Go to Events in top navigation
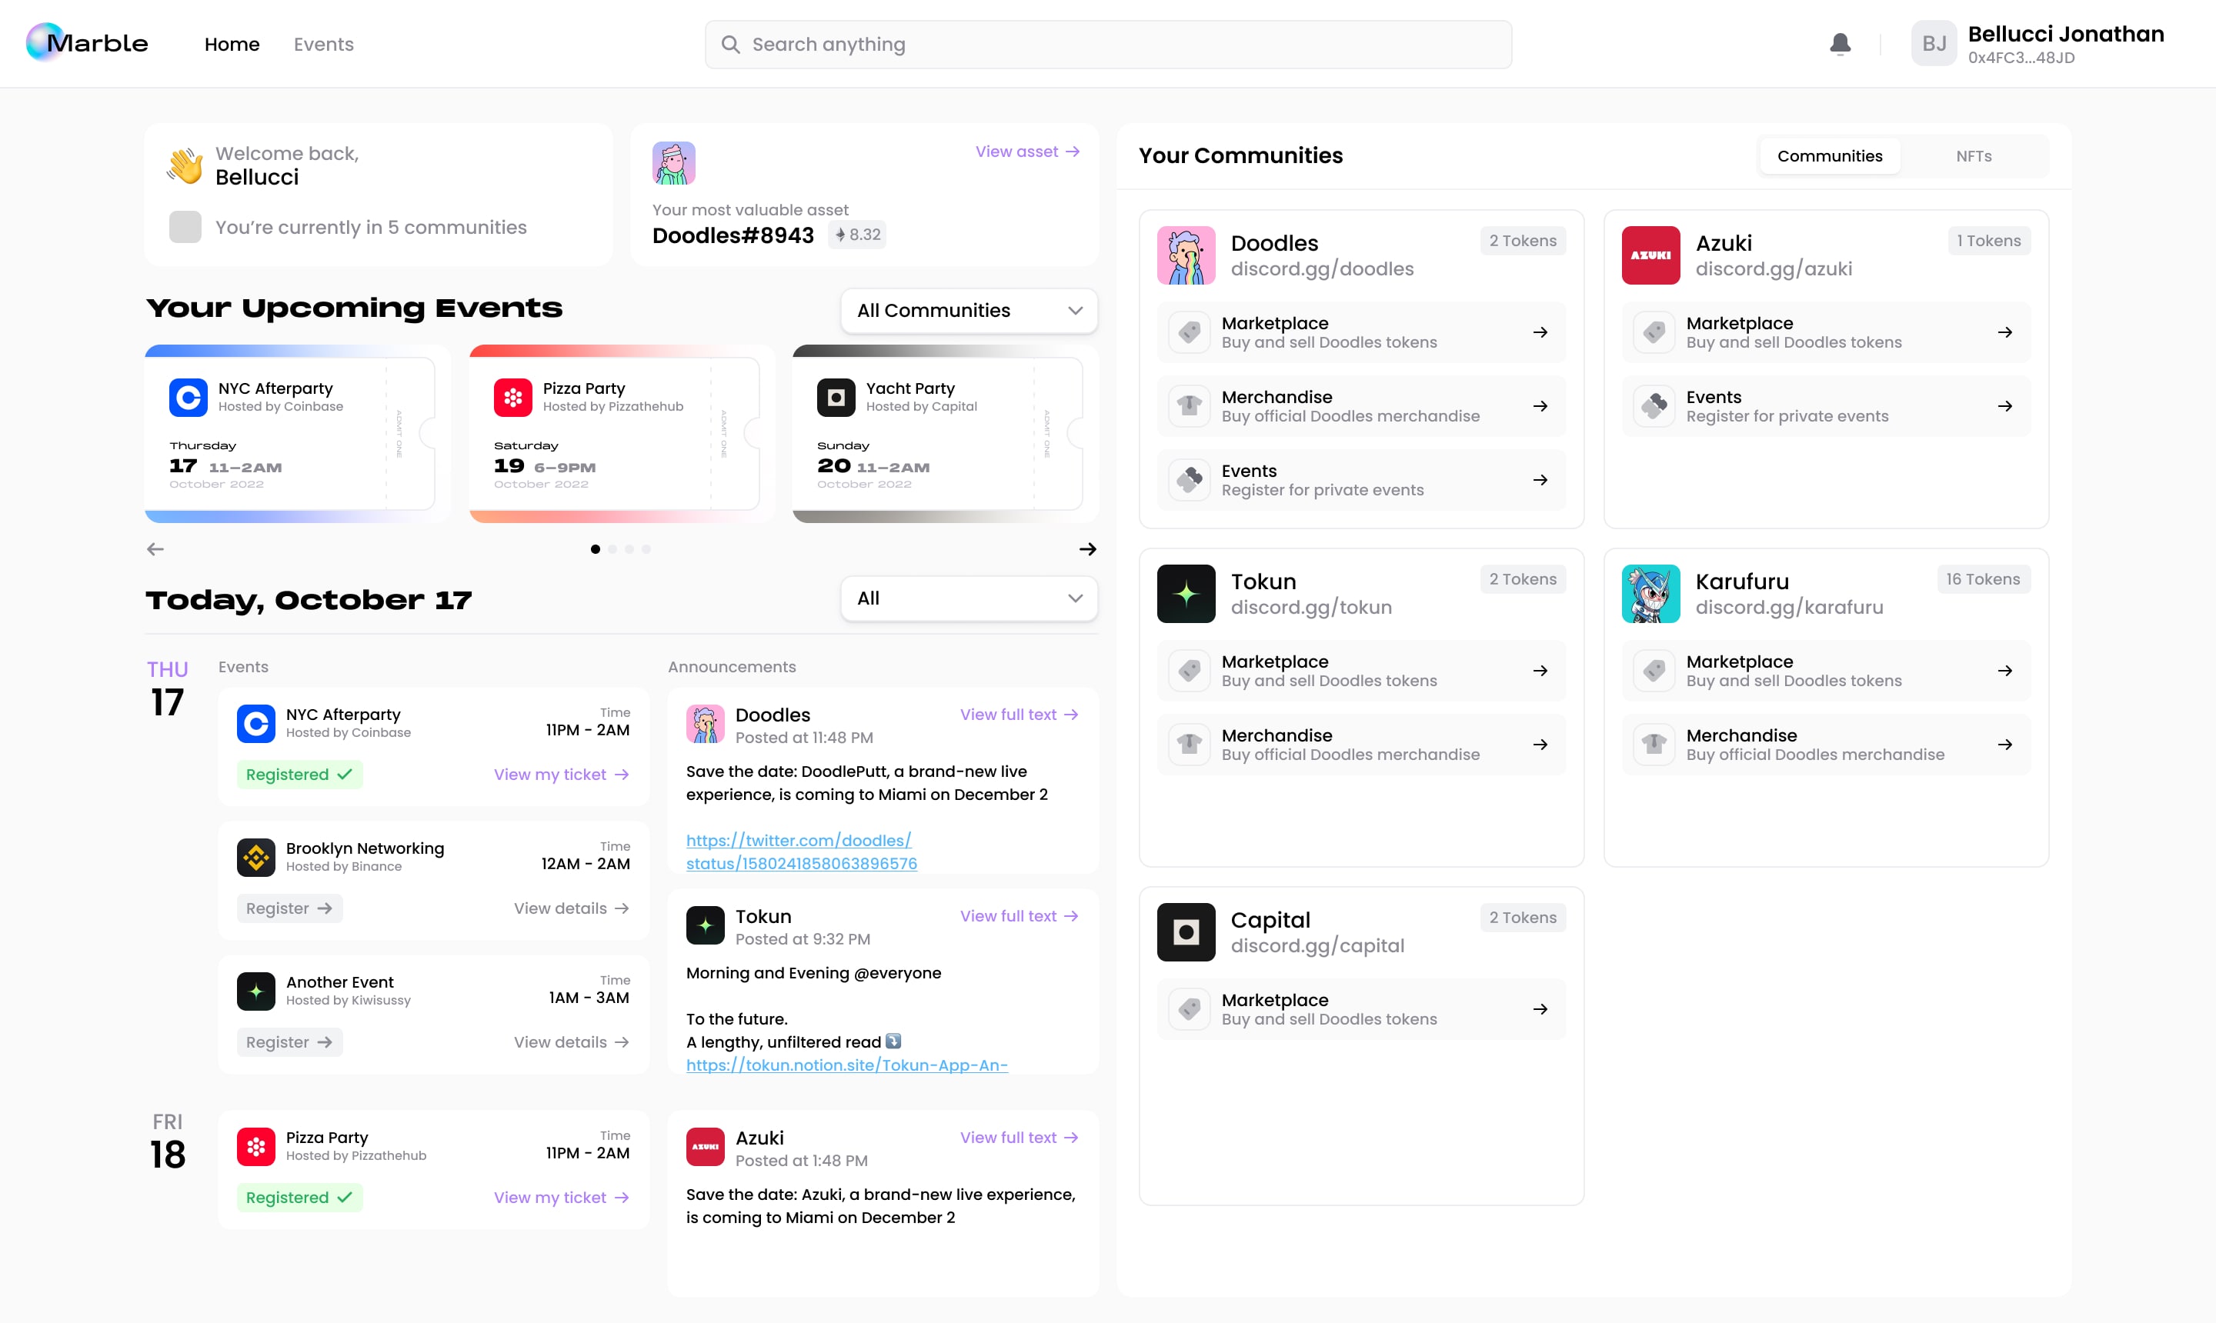The image size is (2216, 1323). click(x=324, y=44)
